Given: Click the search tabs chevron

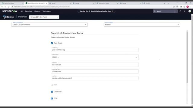Looking at the screenshot, I should click(177, 3).
